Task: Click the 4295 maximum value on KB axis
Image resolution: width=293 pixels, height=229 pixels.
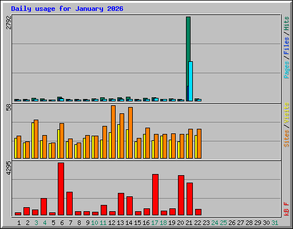Action: coord(9,168)
